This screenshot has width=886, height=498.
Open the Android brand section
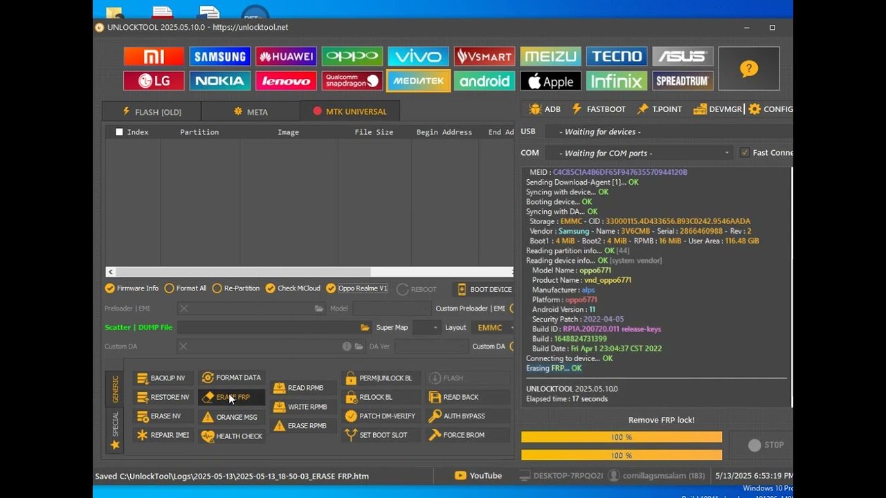[x=485, y=81]
